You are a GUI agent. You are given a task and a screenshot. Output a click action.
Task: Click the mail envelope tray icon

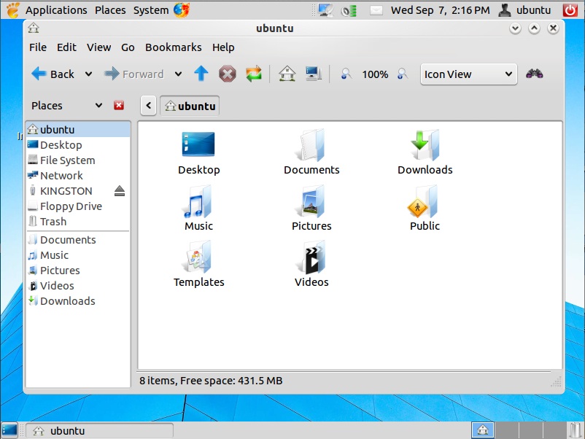coord(376,10)
